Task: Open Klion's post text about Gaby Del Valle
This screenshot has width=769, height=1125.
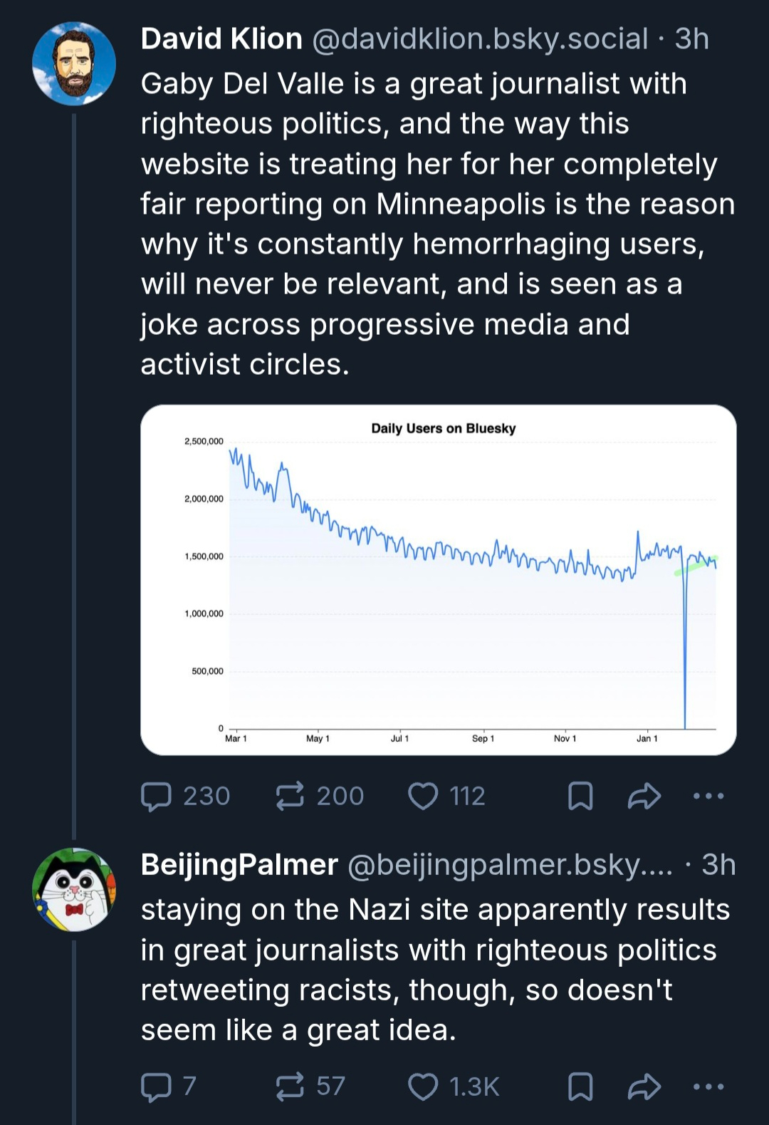Action: (427, 224)
